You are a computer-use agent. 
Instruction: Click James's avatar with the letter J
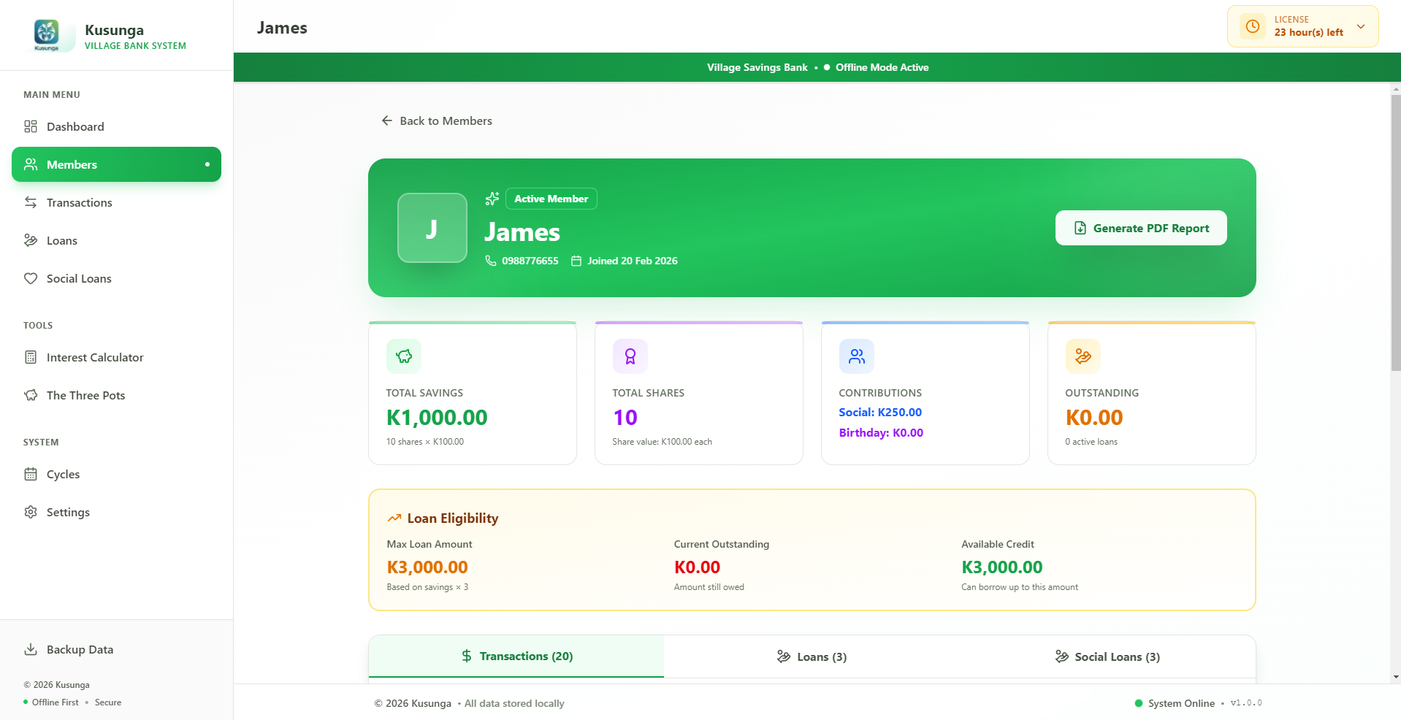coord(432,228)
